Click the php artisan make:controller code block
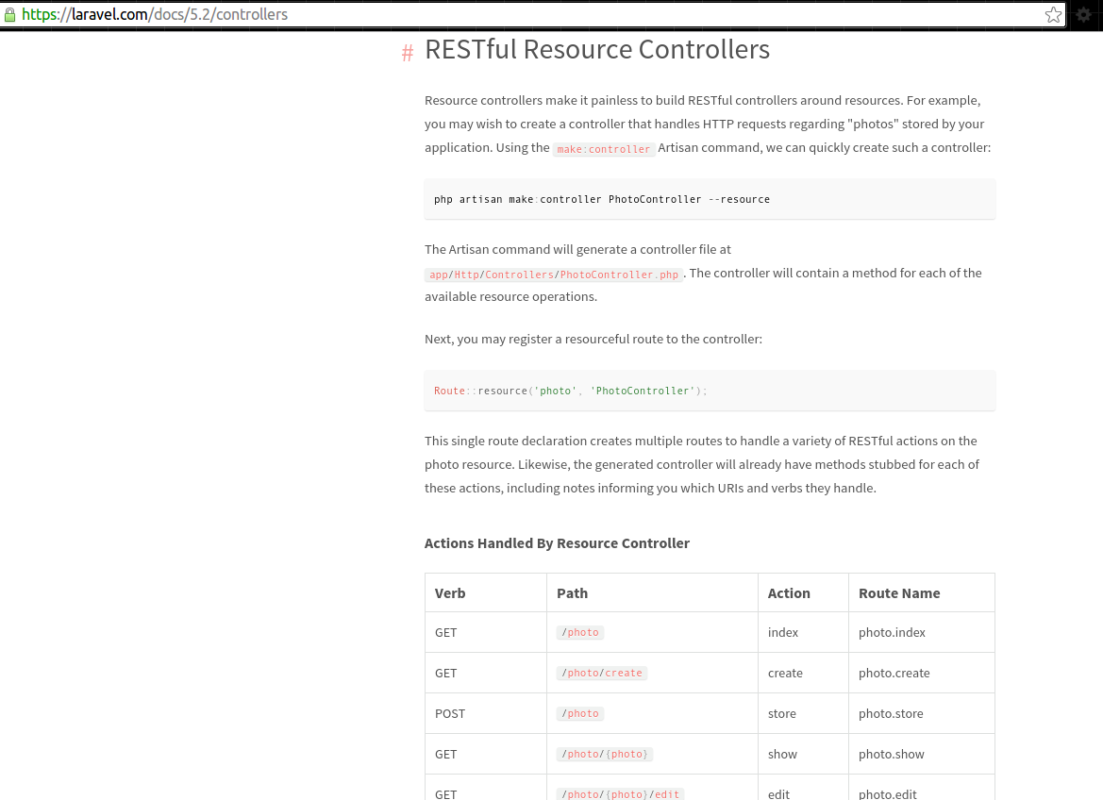 pos(710,199)
